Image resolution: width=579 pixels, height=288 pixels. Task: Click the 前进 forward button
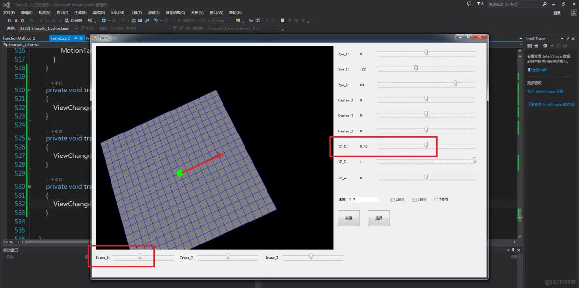point(349,218)
